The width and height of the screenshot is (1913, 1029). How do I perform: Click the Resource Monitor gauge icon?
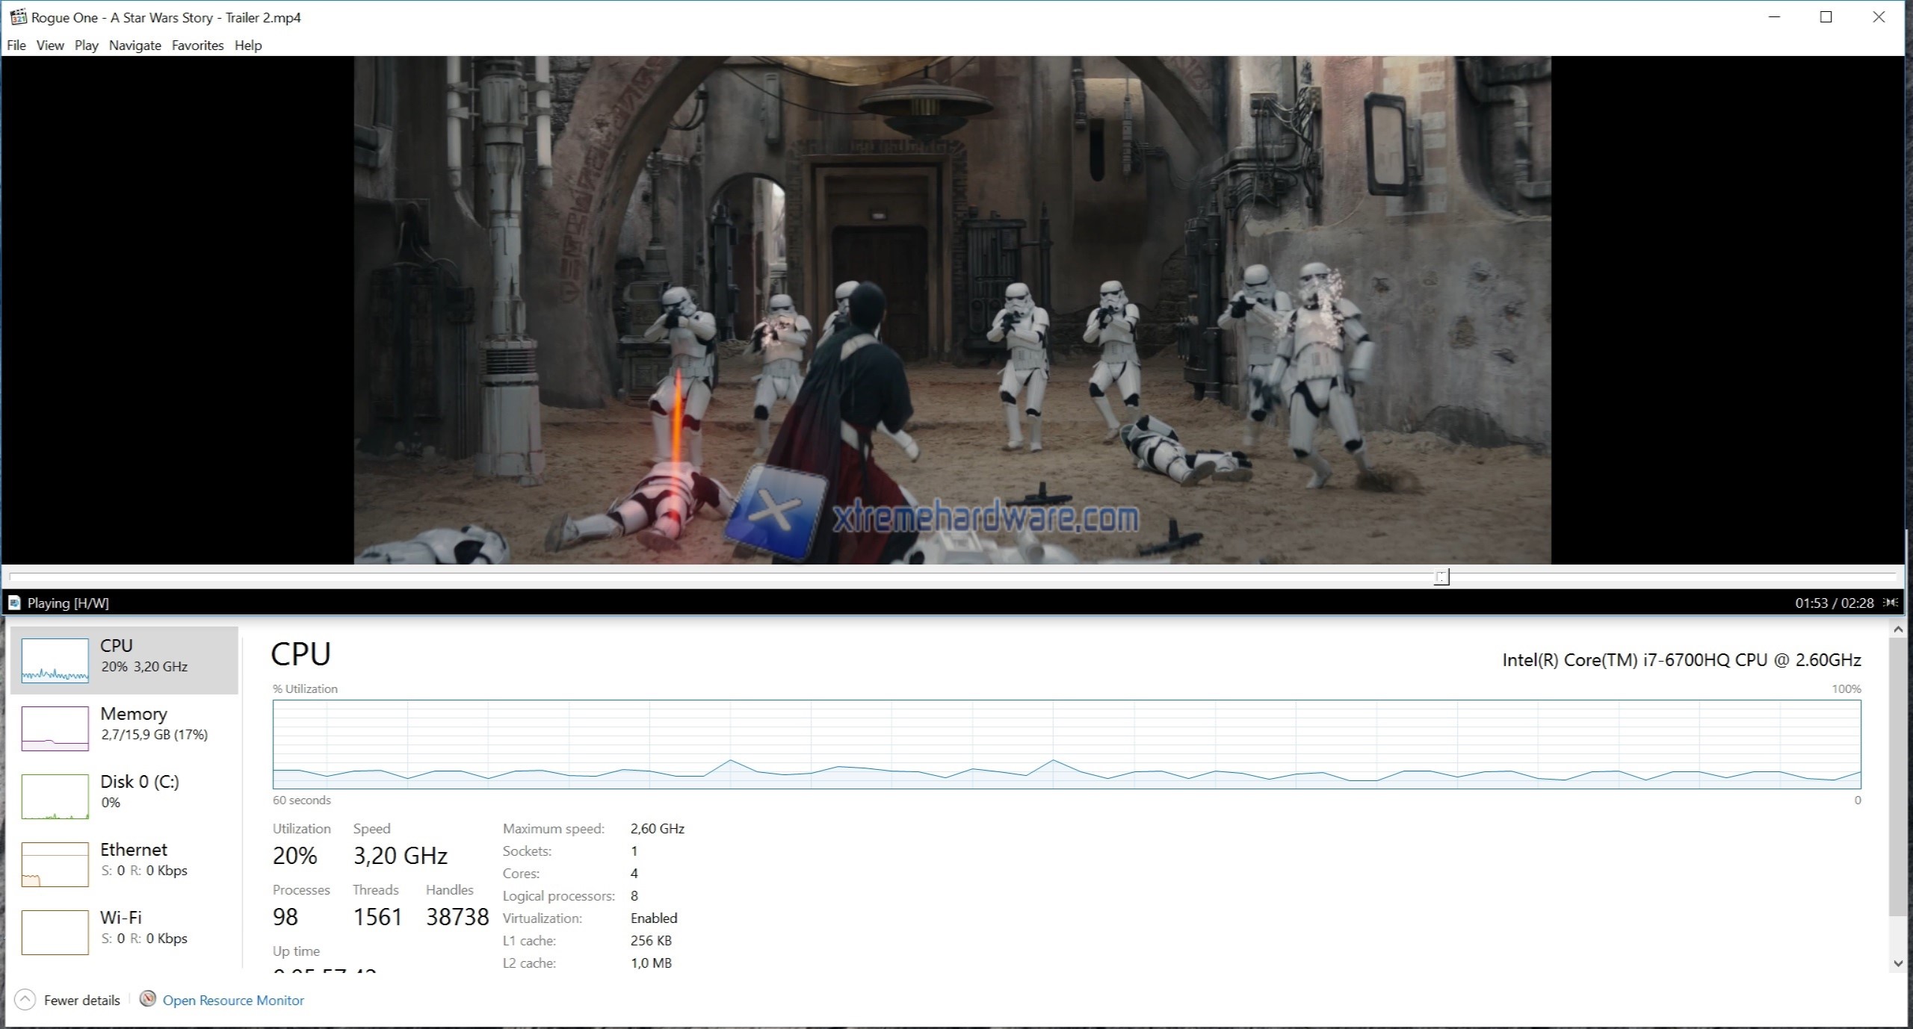tap(148, 999)
